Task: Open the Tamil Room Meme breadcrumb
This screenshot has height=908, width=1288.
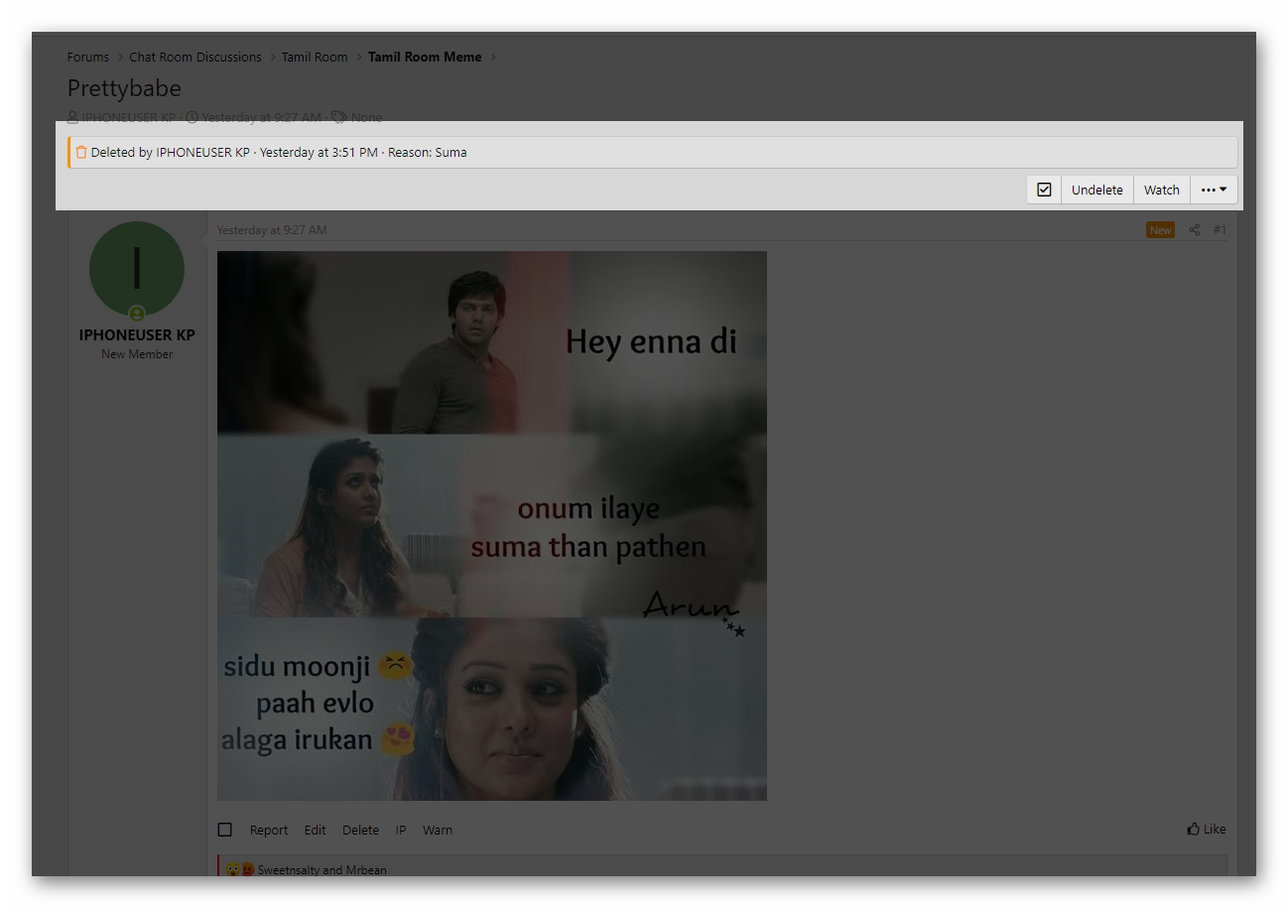Action: click(425, 57)
